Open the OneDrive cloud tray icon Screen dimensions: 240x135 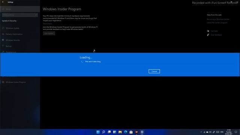tap(207, 132)
